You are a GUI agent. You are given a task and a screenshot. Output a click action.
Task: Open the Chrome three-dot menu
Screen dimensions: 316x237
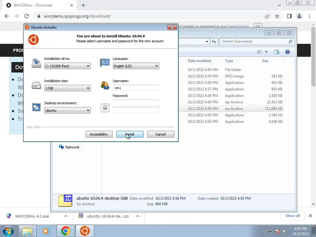coord(309,16)
